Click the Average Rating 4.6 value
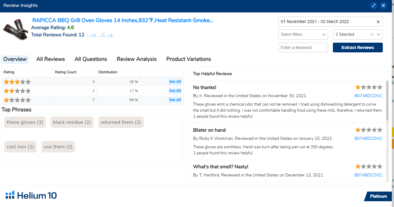394x207 pixels. (x=71, y=28)
